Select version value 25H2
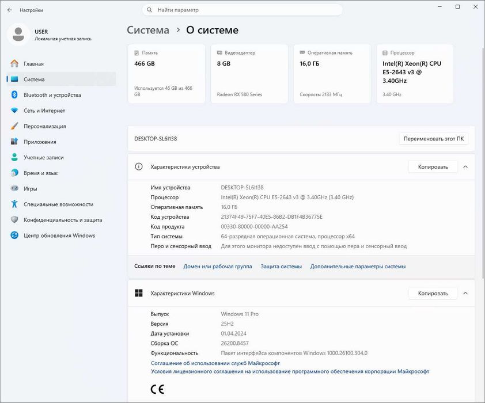485x403 pixels. click(227, 324)
